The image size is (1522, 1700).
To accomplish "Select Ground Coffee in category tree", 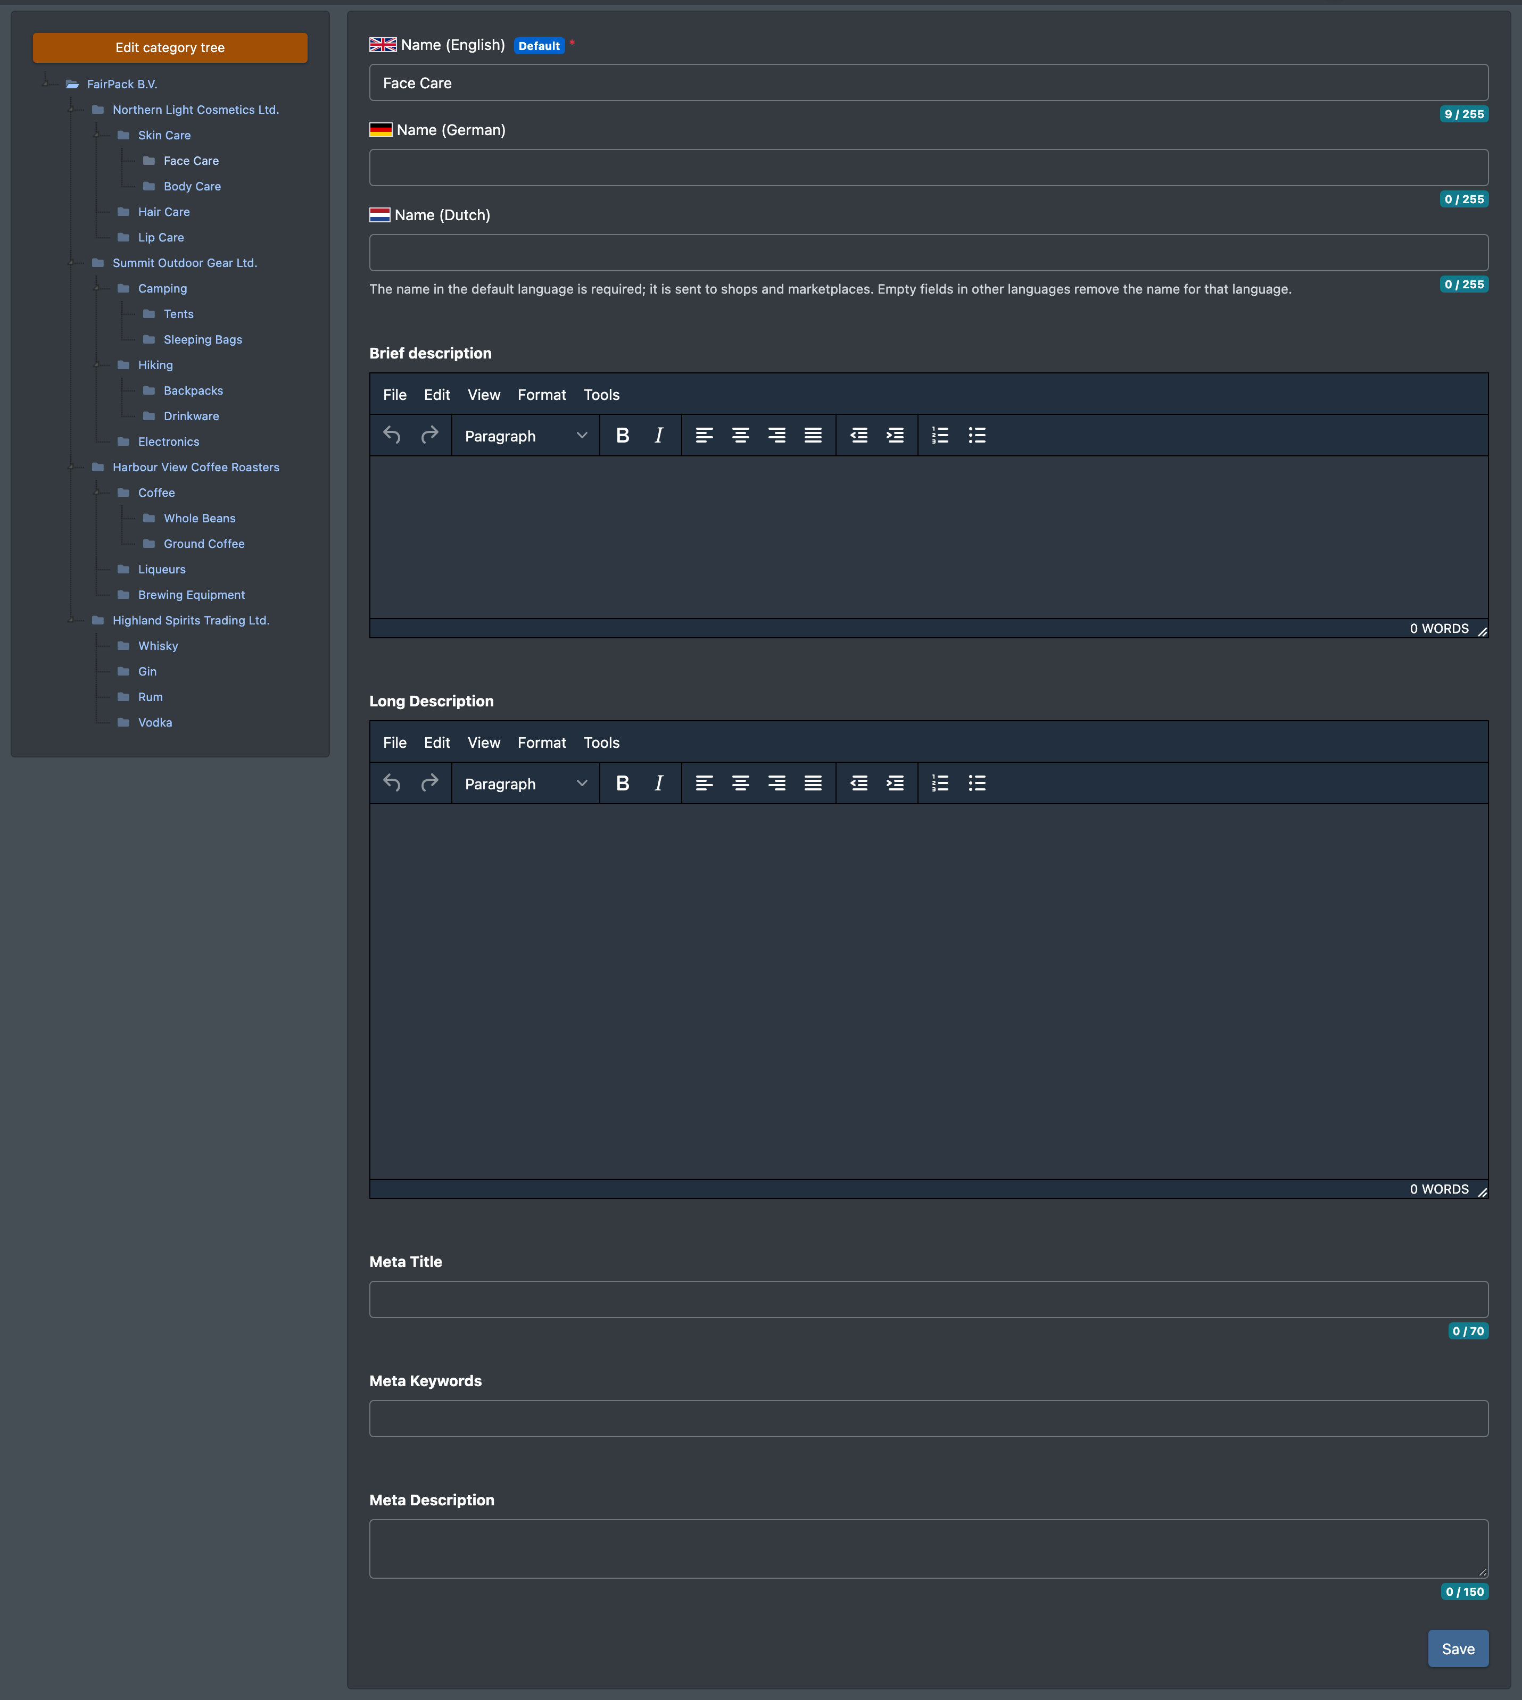I will click(x=204, y=544).
